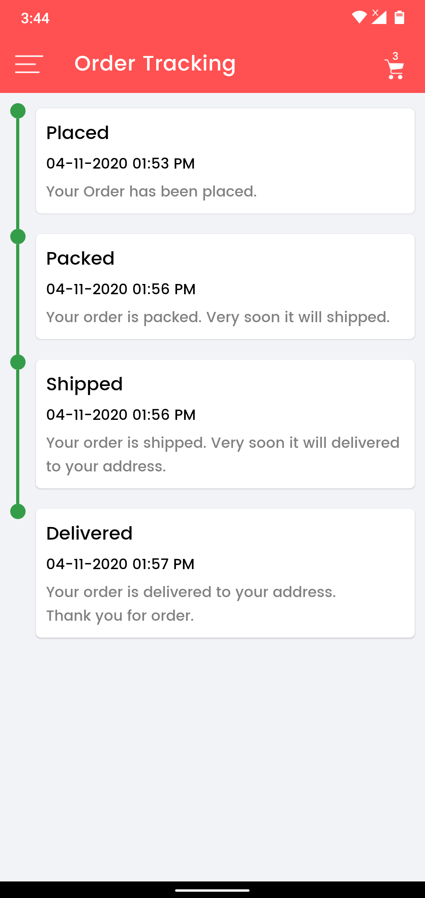Viewport: 425px width, 898px height.
Task: Tap the Order Tracking title
Action: click(155, 63)
